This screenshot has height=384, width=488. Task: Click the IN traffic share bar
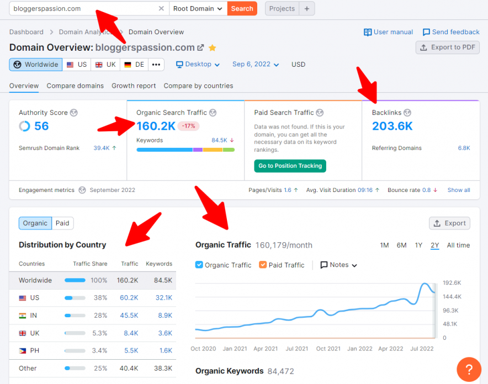75,316
